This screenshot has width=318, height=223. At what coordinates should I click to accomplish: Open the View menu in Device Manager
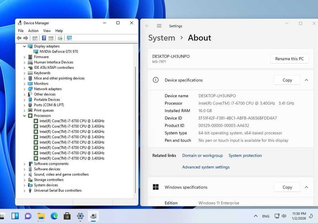[47, 31]
